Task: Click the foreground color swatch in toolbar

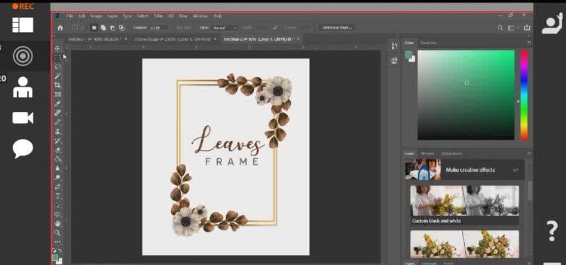Action: 55,257
